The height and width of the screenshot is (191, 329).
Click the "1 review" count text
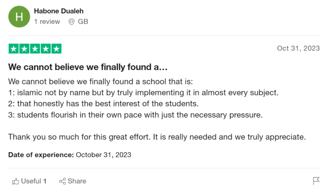click(x=47, y=21)
